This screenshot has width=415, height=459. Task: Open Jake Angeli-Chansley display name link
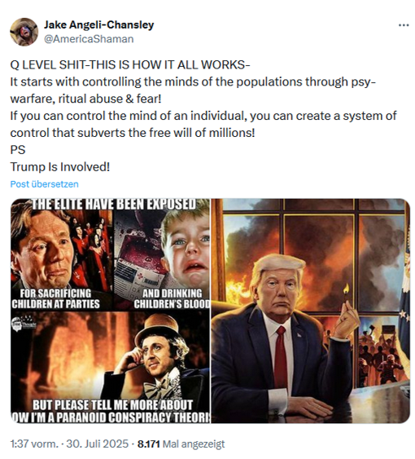pyautogui.click(x=98, y=25)
